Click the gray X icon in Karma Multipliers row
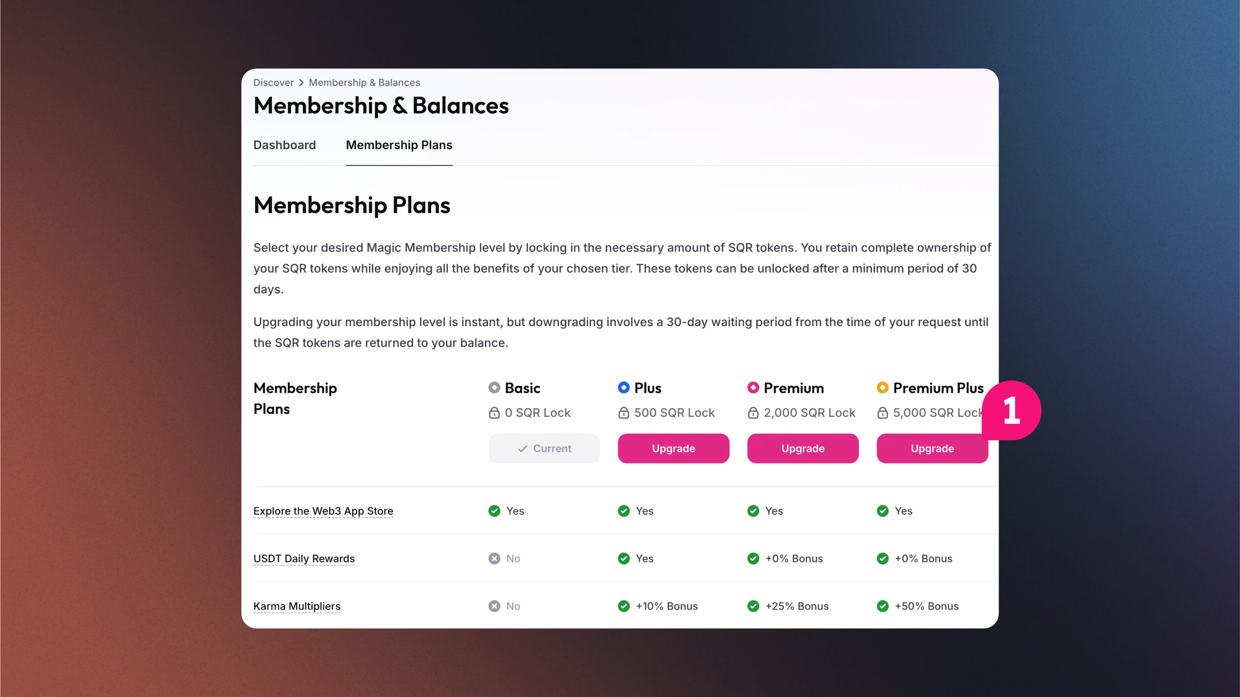1240x697 pixels. [494, 606]
